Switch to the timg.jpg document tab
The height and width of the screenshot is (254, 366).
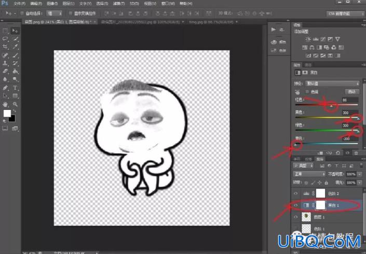[x=211, y=22]
